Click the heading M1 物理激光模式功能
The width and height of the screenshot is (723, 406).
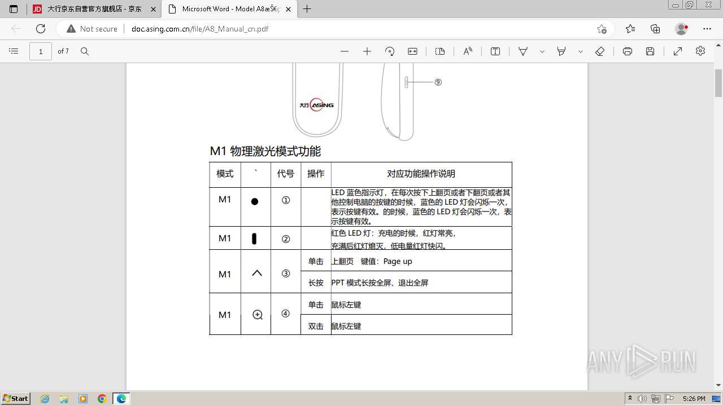click(x=265, y=151)
